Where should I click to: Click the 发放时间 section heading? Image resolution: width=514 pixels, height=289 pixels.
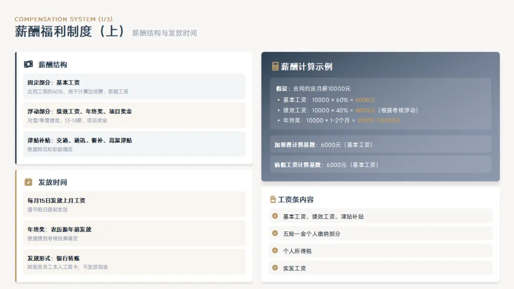pyautogui.click(x=52, y=183)
